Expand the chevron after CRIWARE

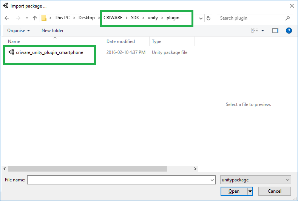(127, 18)
